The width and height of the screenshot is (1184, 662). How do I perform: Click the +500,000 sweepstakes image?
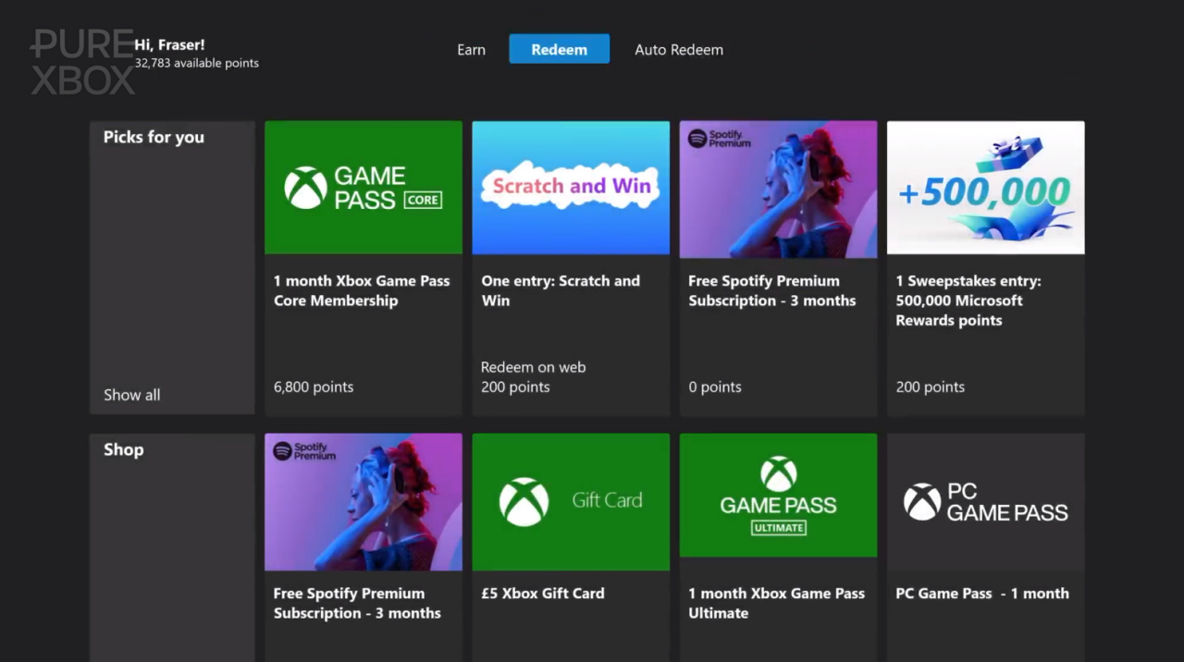pos(986,188)
